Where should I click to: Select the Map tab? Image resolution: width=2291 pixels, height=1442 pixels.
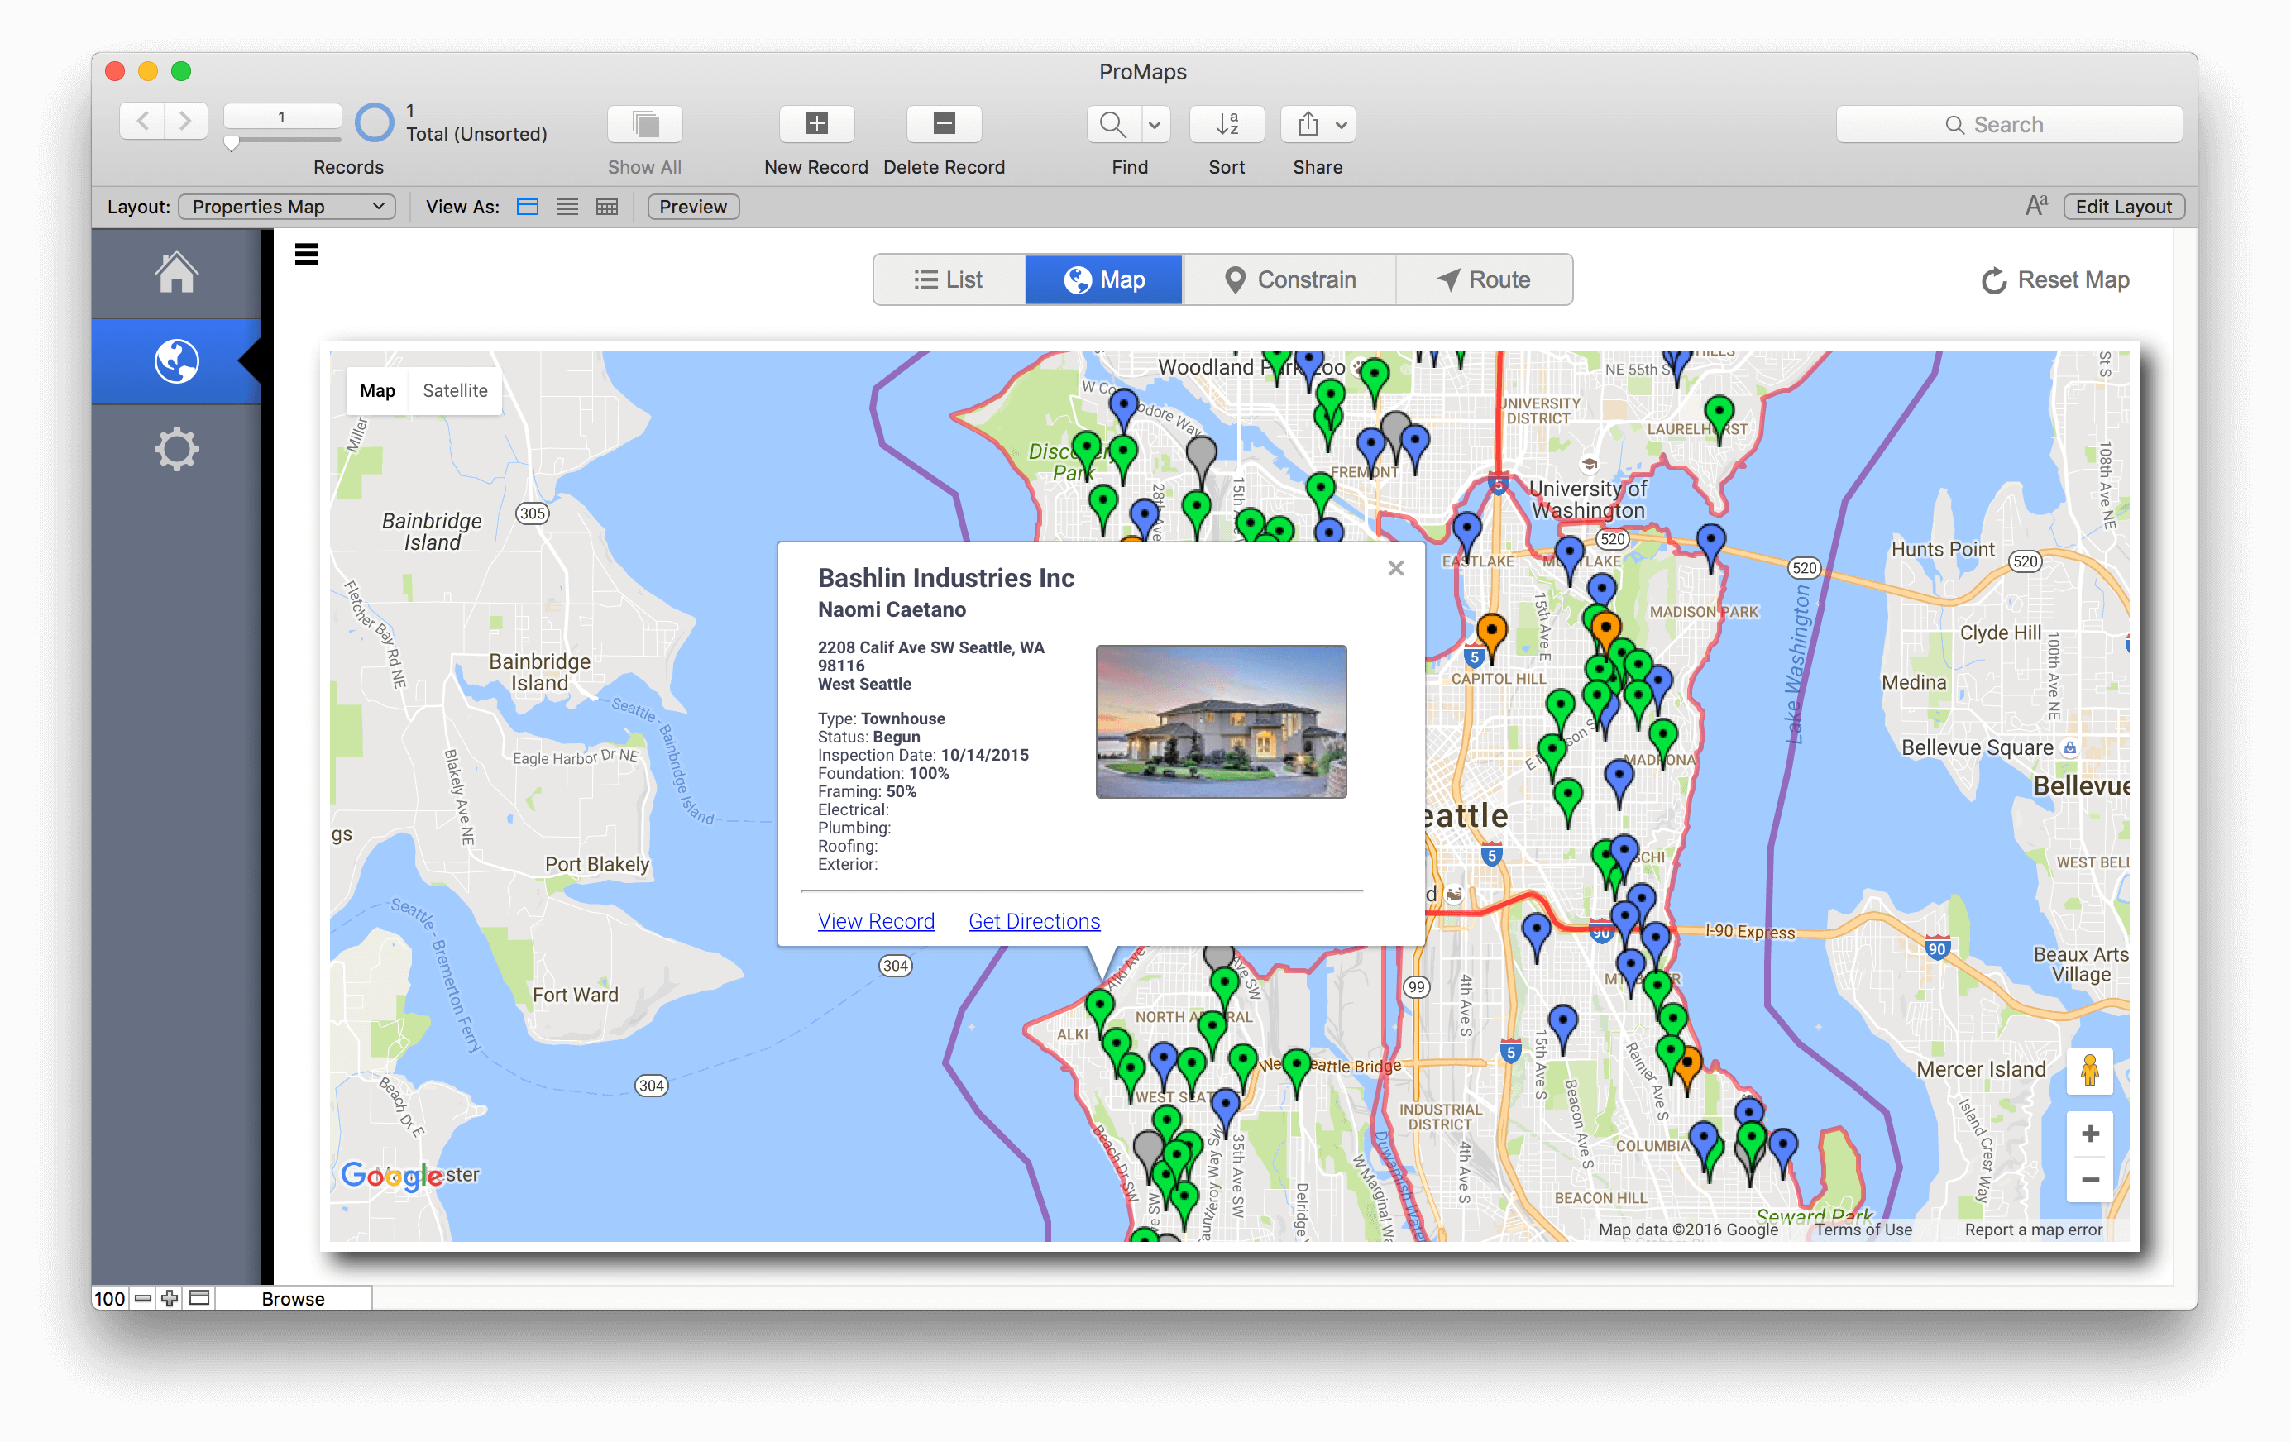coord(1103,279)
